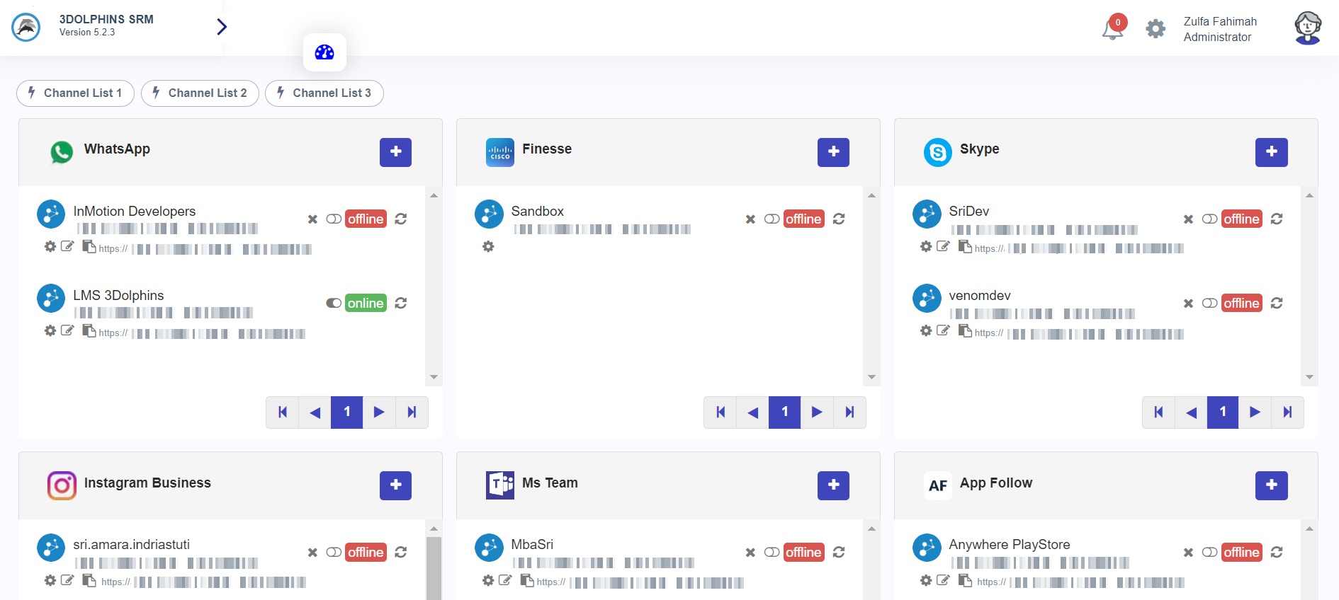Enable the SriDev Skype channel switch
The width and height of the screenshot is (1339, 600).
1210,219
